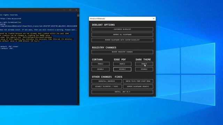The image size is (223, 125).
Task: Open Customise Blocklist in Debloat Options
Action: [x=122, y=29]
